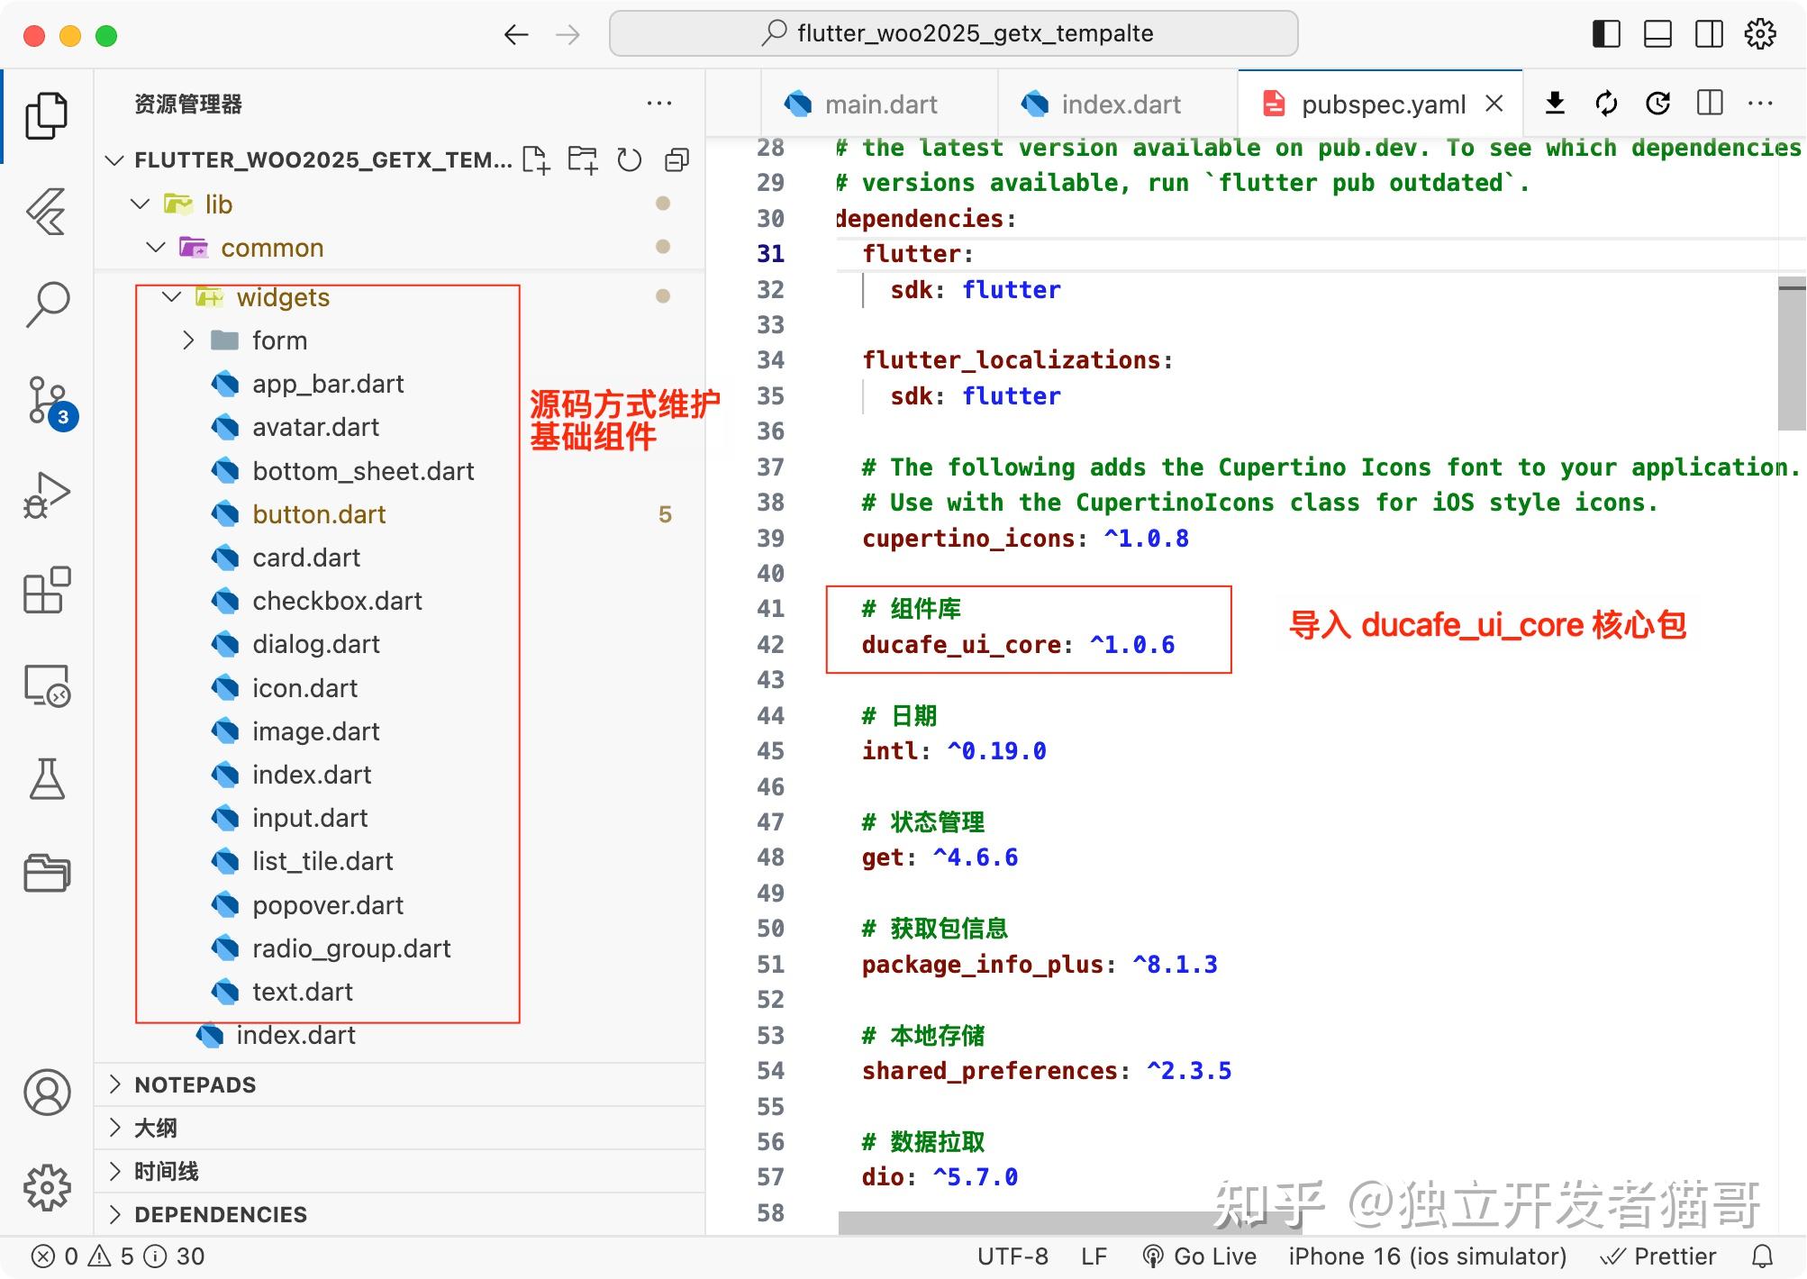Click Go Live in status bar
Viewport: 1807px width, 1279px height.
pyautogui.click(x=1199, y=1256)
